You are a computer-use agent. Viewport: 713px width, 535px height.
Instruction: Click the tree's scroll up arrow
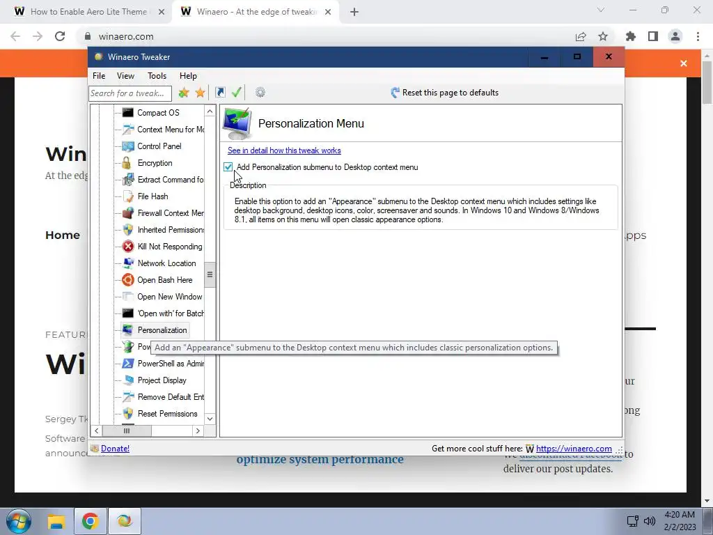coord(210,111)
